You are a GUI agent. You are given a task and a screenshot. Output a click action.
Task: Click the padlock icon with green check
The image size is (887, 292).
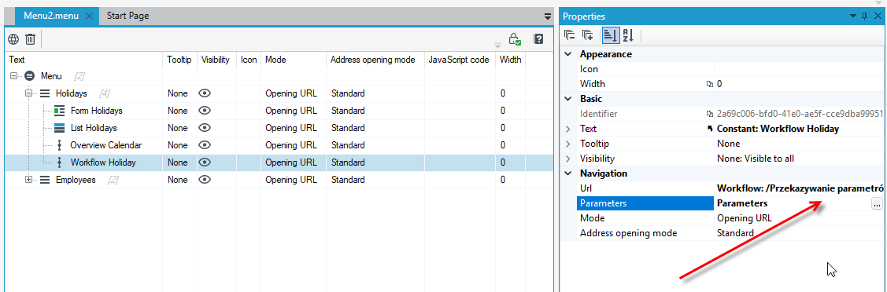pos(514,39)
